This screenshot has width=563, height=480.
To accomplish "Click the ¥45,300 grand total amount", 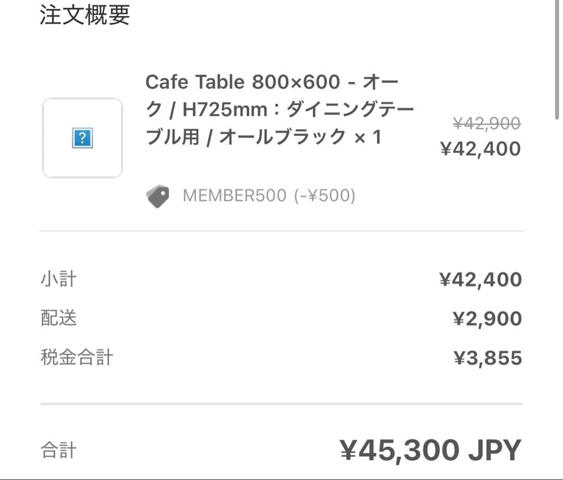I will pos(400,450).
